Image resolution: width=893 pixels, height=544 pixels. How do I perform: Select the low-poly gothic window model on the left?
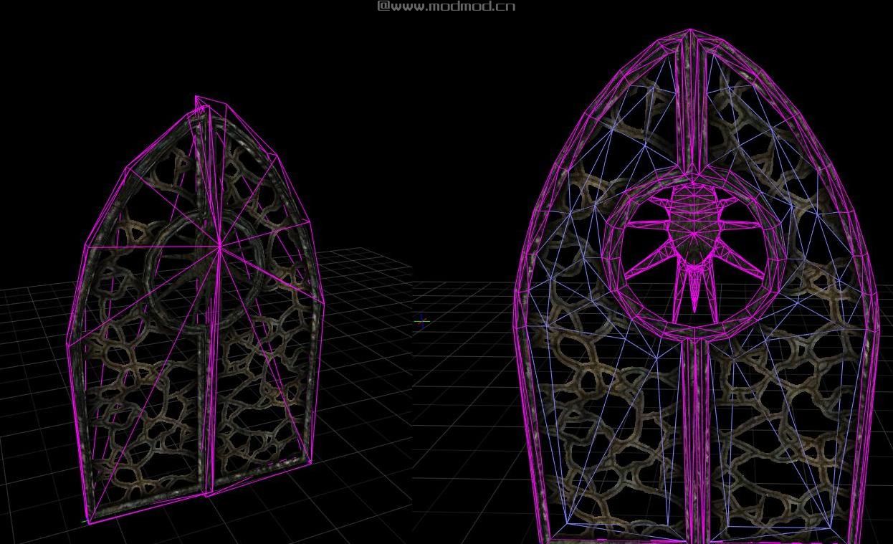(195, 310)
